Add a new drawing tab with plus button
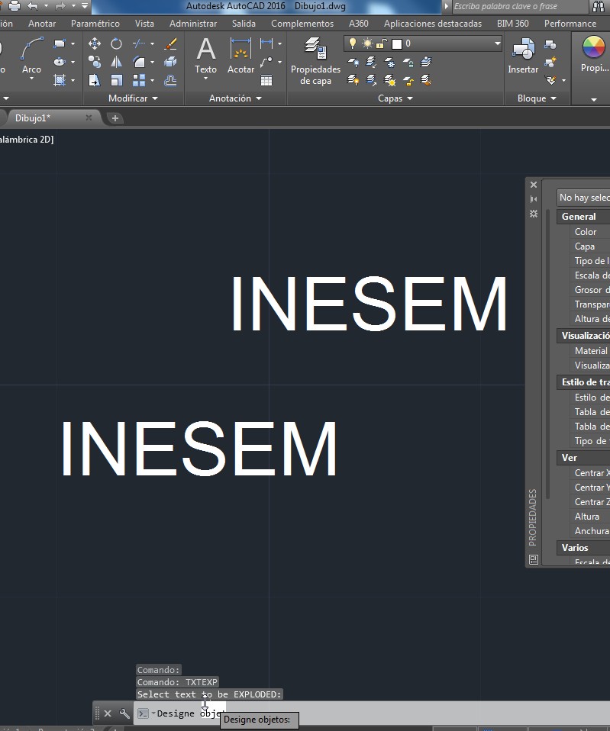The image size is (610, 731). click(x=115, y=118)
